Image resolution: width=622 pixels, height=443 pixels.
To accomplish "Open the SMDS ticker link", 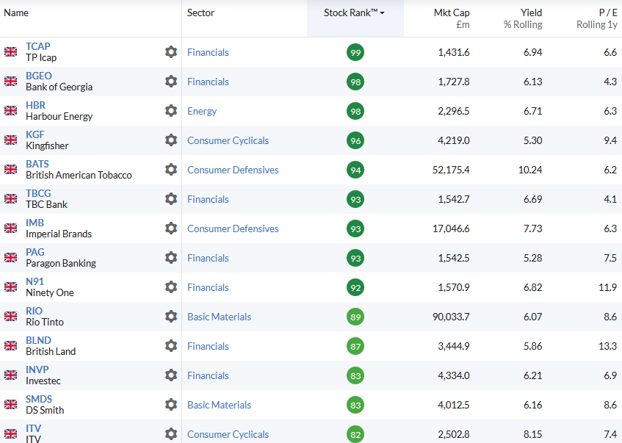I will pyautogui.click(x=39, y=398).
